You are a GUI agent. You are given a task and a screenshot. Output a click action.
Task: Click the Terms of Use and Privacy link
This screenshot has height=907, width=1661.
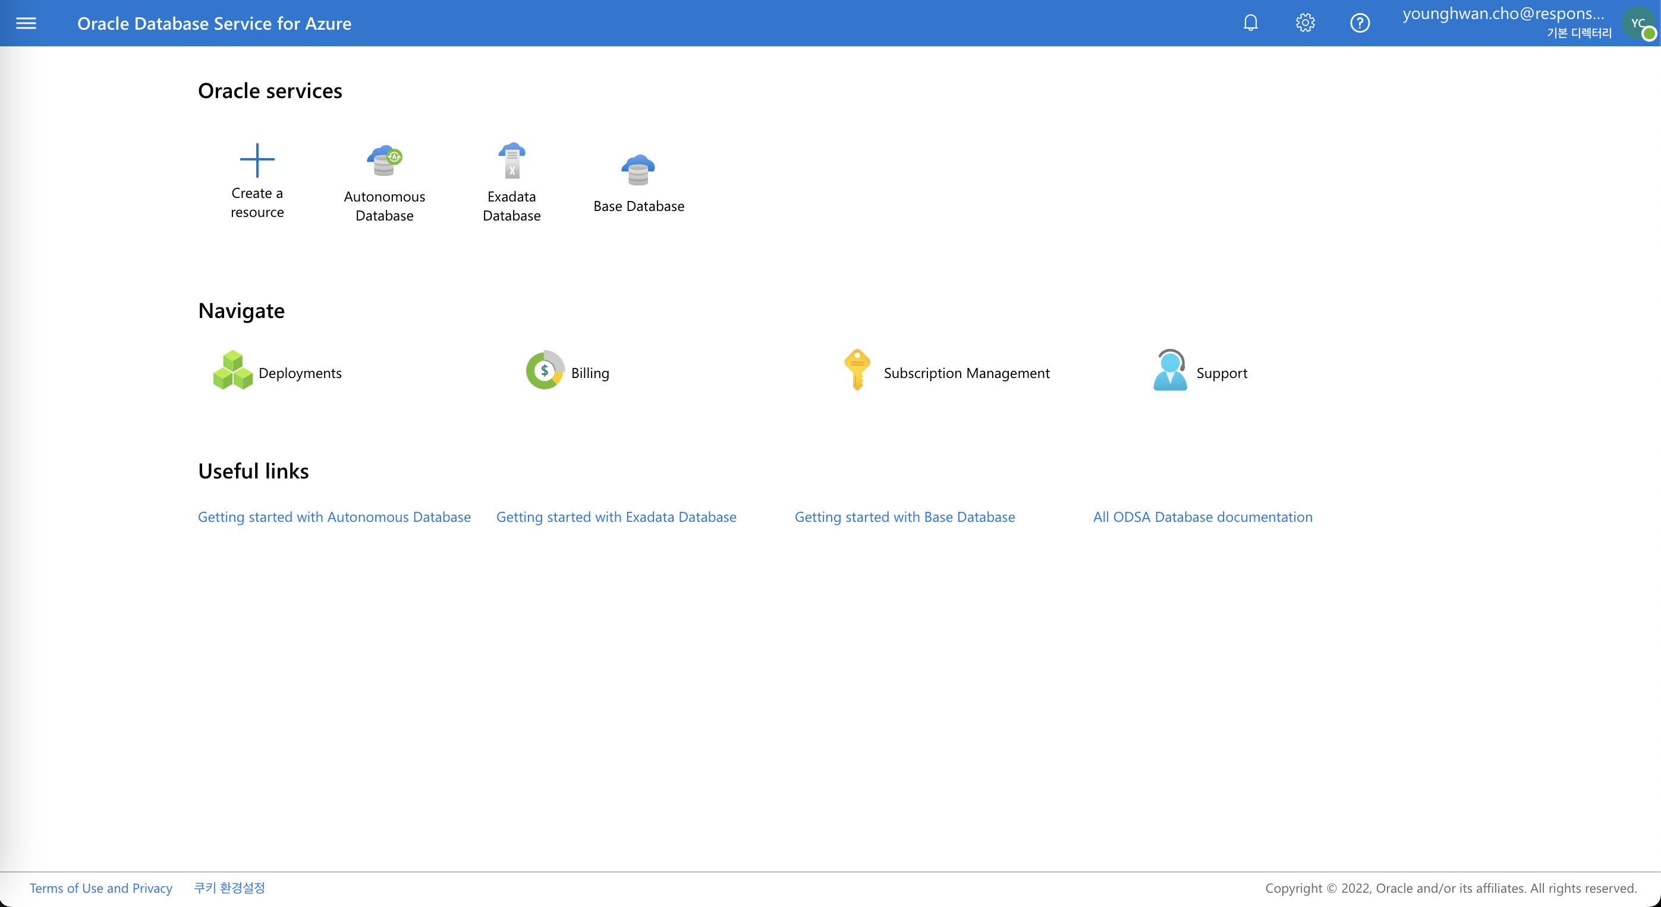pyautogui.click(x=102, y=888)
